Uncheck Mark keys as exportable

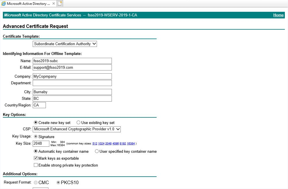[36, 158]
